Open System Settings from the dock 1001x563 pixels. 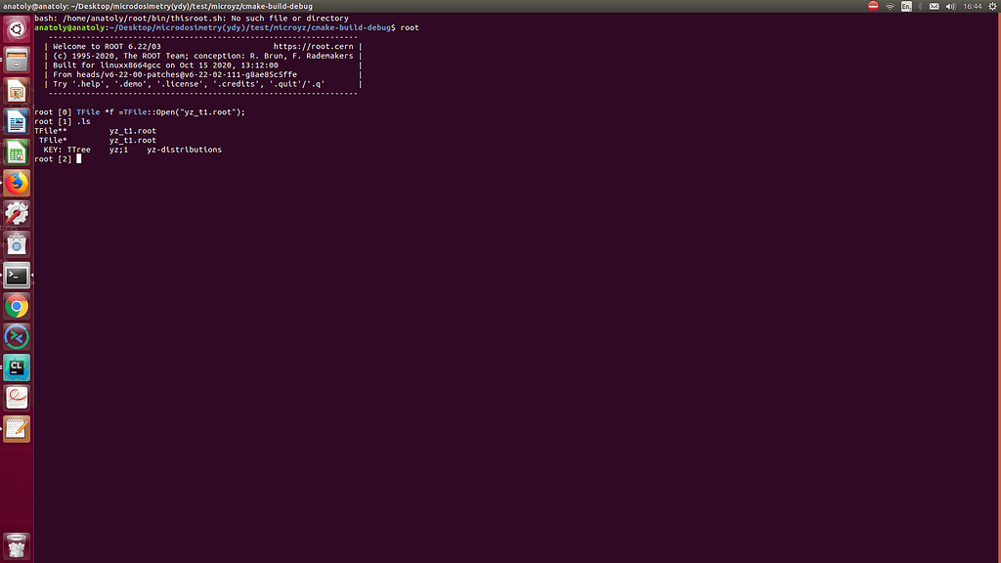[17, 213]
